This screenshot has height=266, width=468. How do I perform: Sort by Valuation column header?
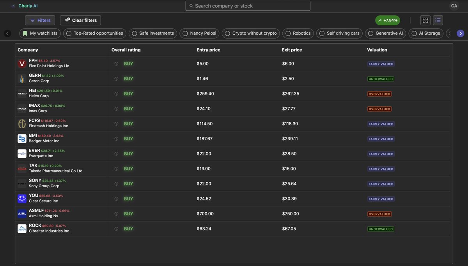pos(377,50)
